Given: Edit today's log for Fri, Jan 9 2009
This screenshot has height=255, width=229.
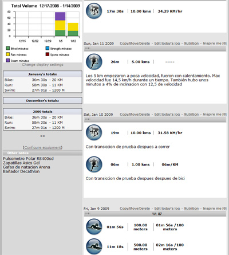Looking at the screenshot, I should coord(167,209).
